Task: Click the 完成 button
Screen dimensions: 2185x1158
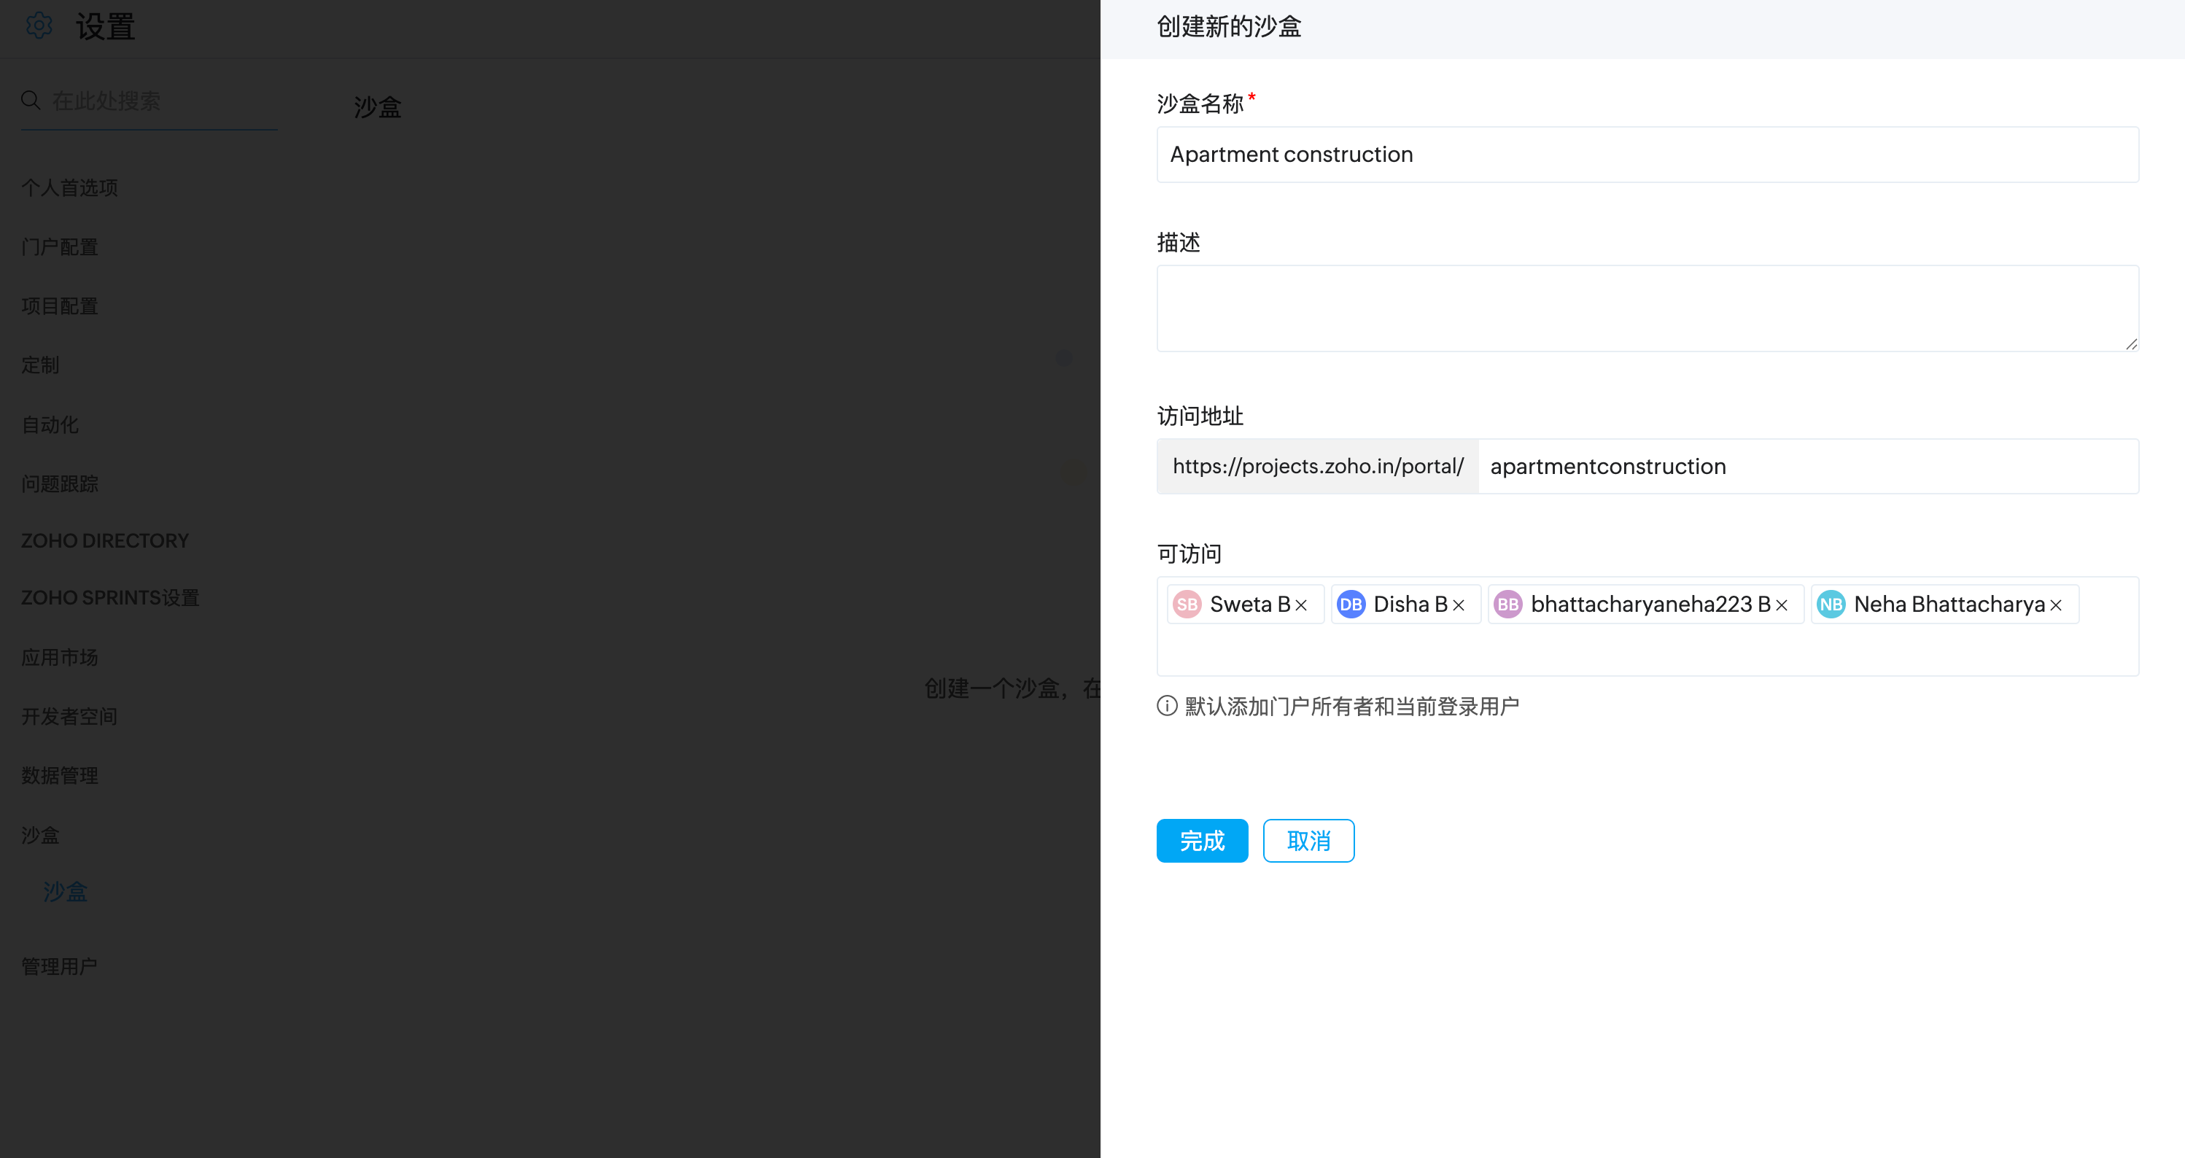Action: pyautogui.click(x=1202, y=840)
